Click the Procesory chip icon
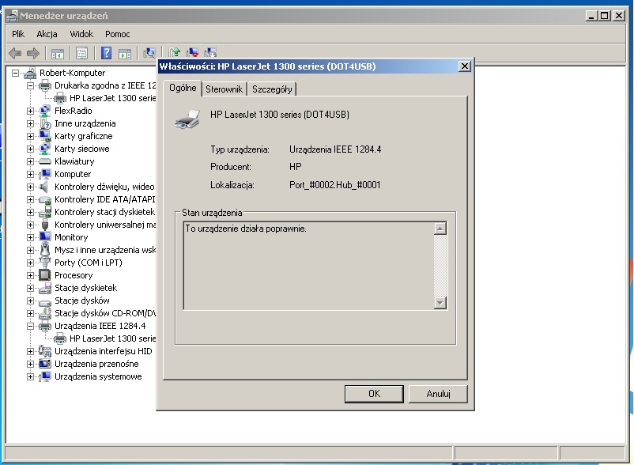 (45, 275)
